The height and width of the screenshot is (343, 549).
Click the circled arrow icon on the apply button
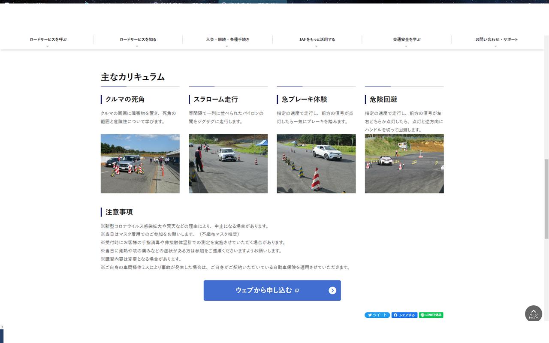[x=332, y=290]
